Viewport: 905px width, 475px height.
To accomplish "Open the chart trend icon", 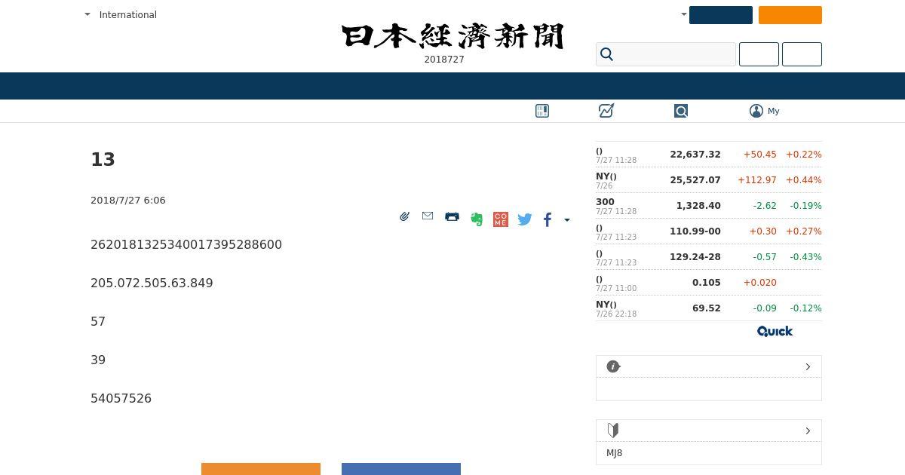I will 606,111.
